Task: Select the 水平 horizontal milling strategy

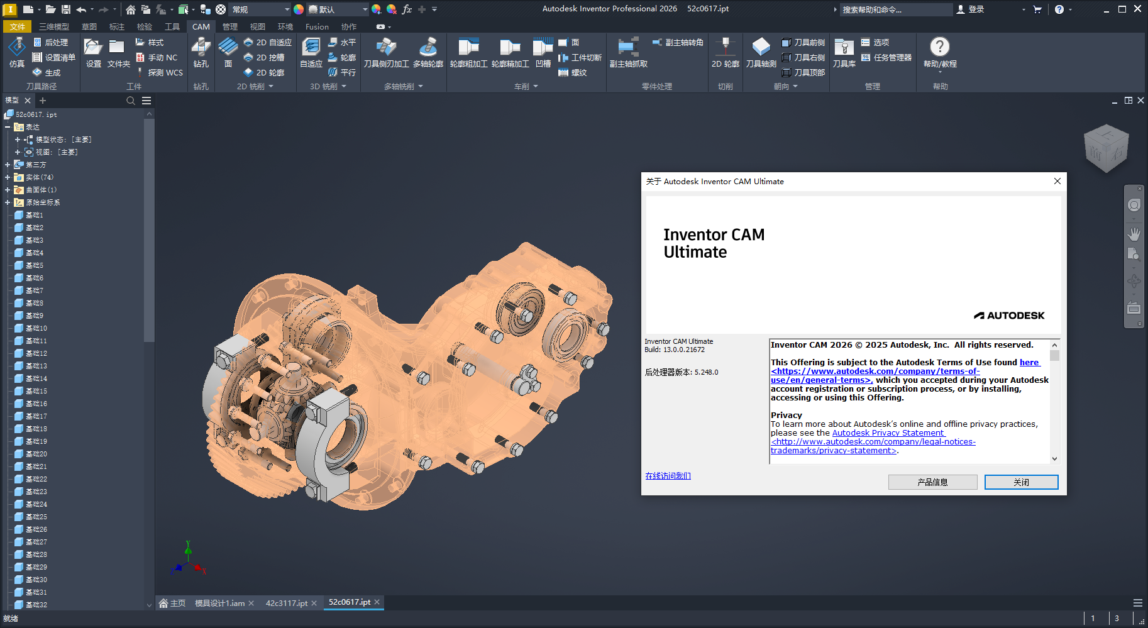Action: pyautogui.click(x=342, y=42)
